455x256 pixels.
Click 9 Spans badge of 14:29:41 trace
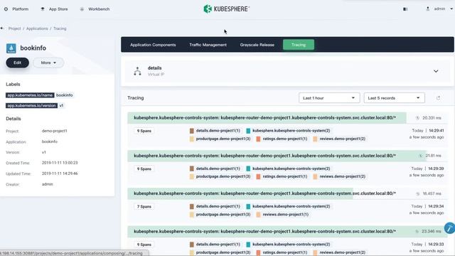click(x=144, y=131)
